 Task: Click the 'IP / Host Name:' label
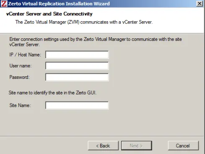pyautogui.click(x=25, y=55)
